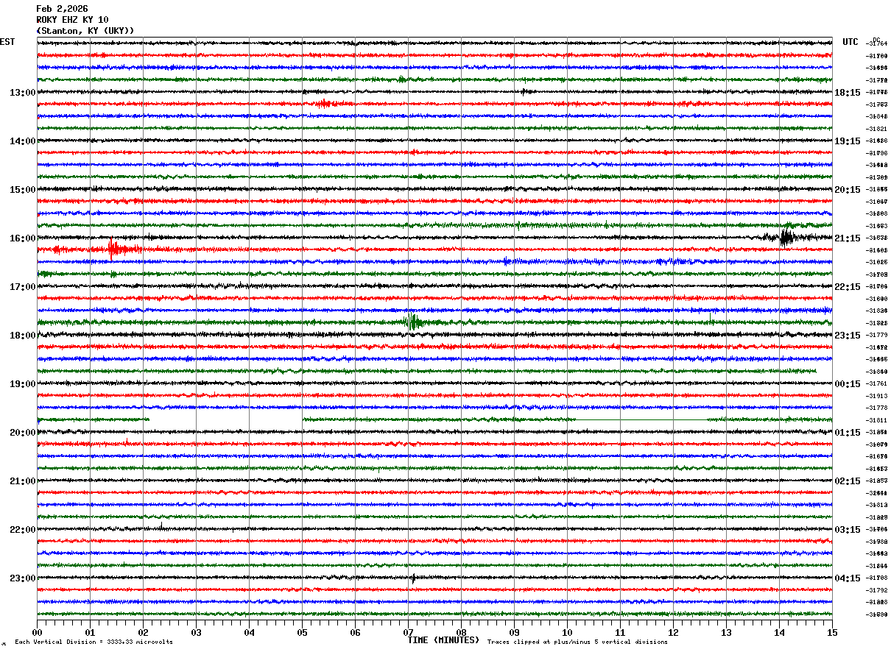Screen dimensions: 891x652
Task: Click the 19:15 UTC time label
Action: point(848,141)
